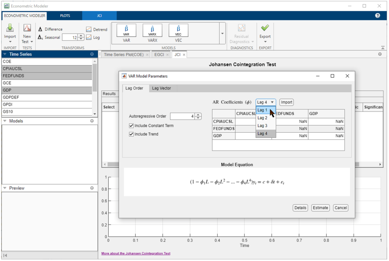The height and width of the screenshot is (261, 389).
Task: Select the VARX model icon
Action: pos(152,30)
